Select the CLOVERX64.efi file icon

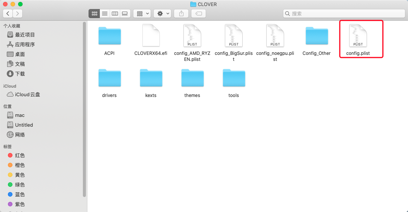151,36
